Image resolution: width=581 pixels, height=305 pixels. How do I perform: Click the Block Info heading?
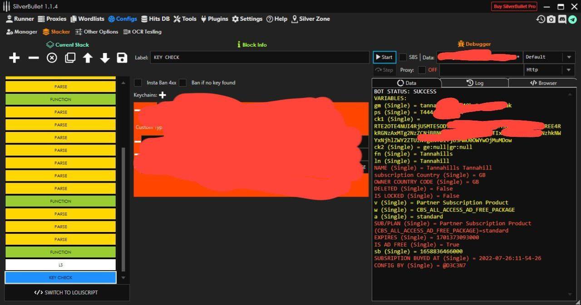click(252, 45)
